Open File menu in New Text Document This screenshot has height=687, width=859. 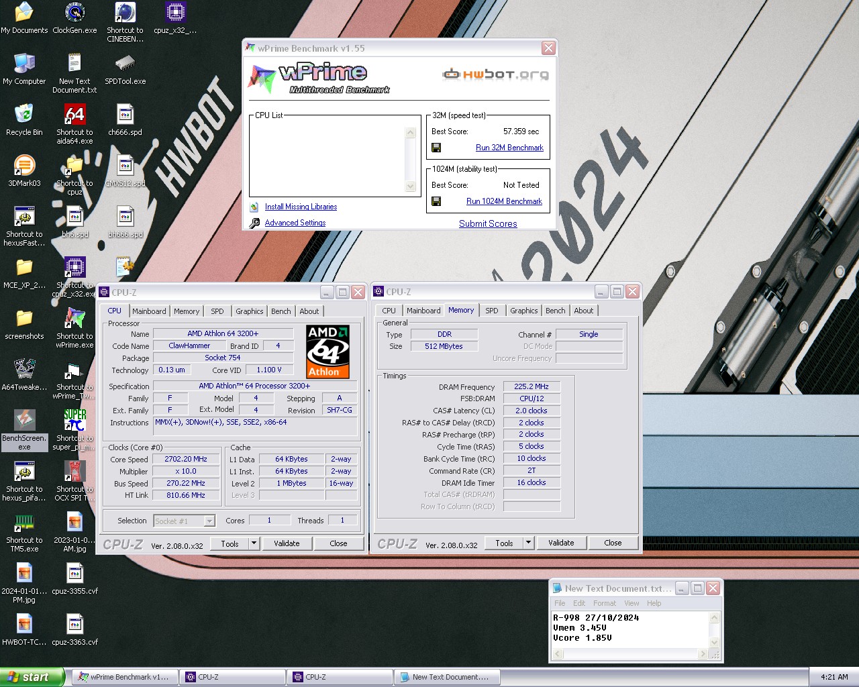pyautogui.click(x=560, y=603)
